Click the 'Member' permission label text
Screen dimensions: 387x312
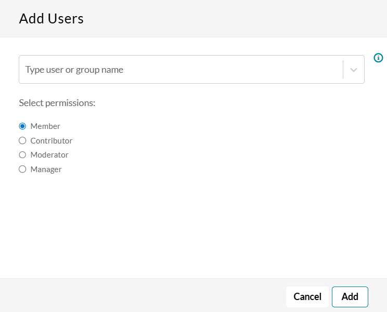tap(45, 126)
